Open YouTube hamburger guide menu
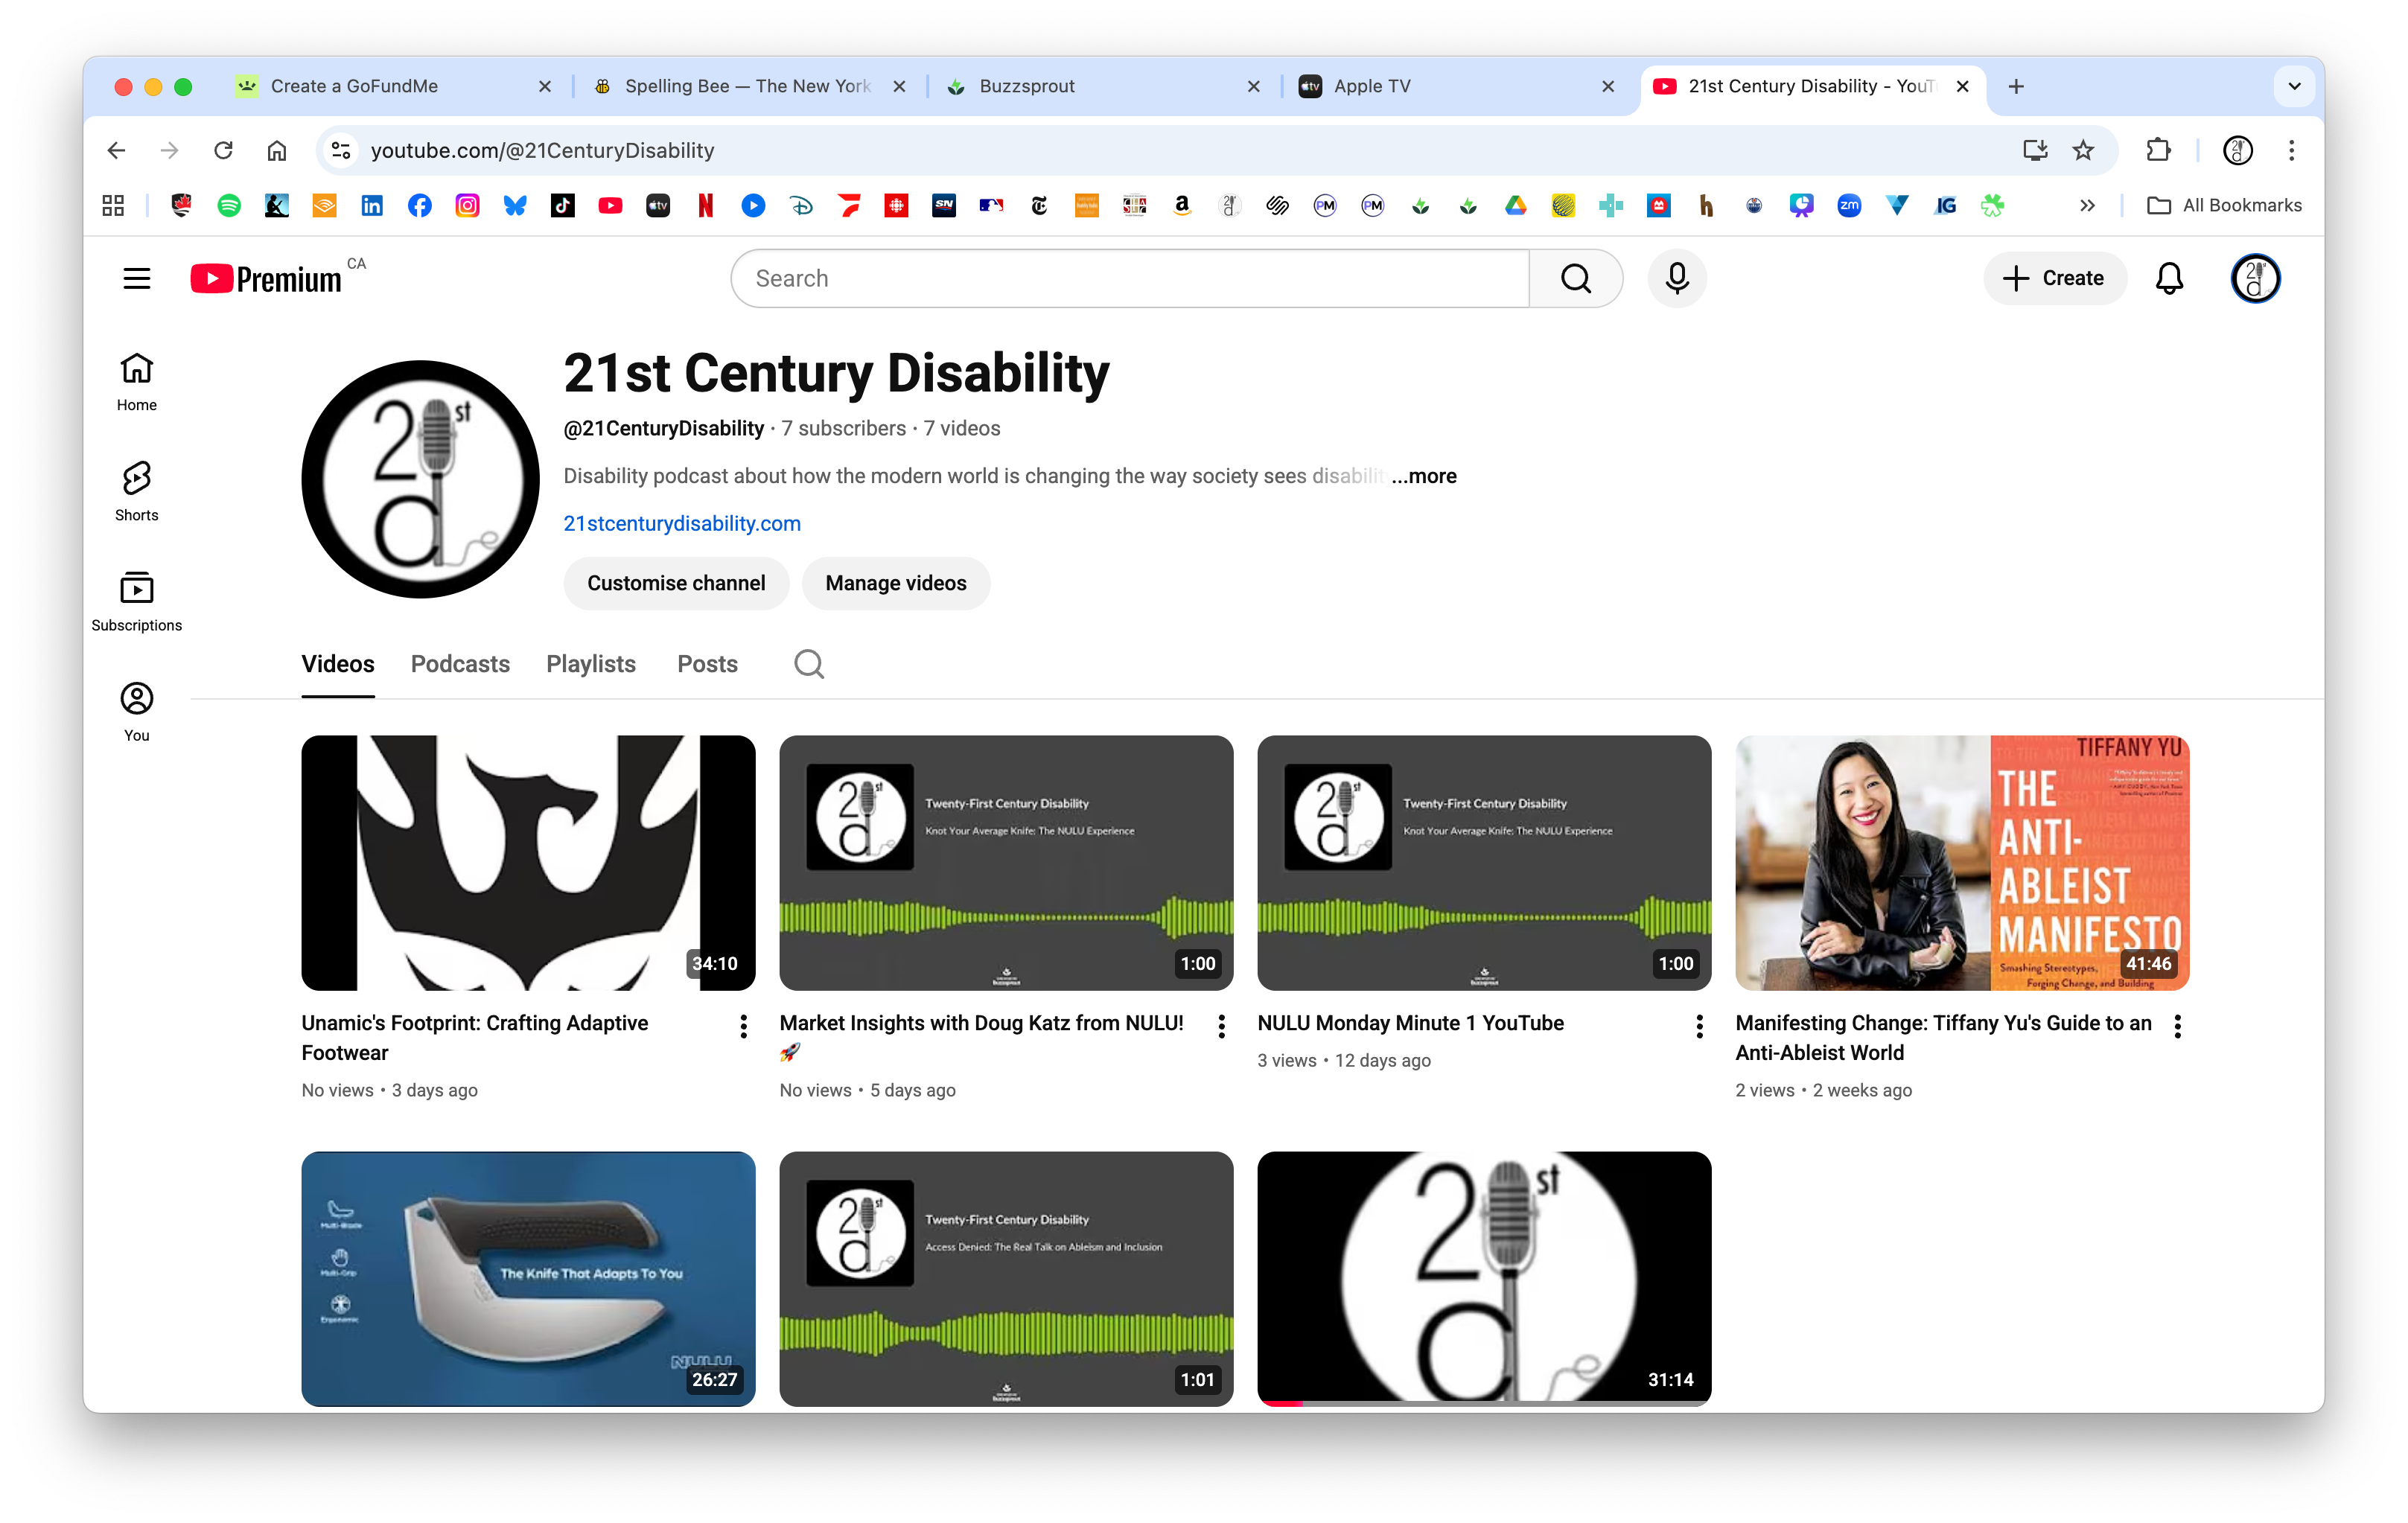 (137, 278)
